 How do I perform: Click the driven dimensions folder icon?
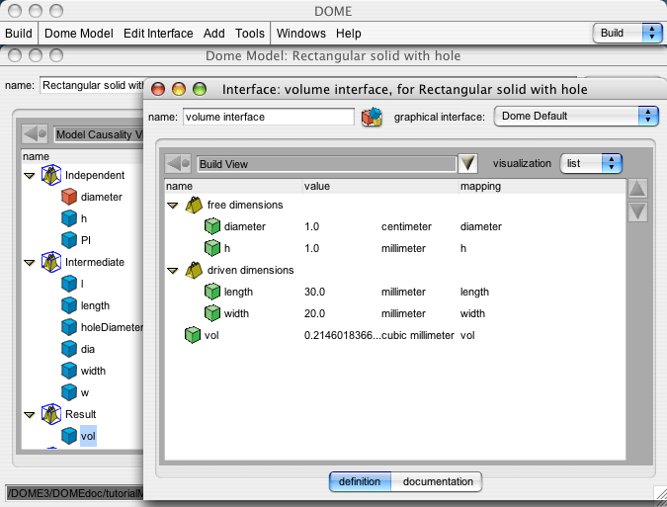point(194,270)
